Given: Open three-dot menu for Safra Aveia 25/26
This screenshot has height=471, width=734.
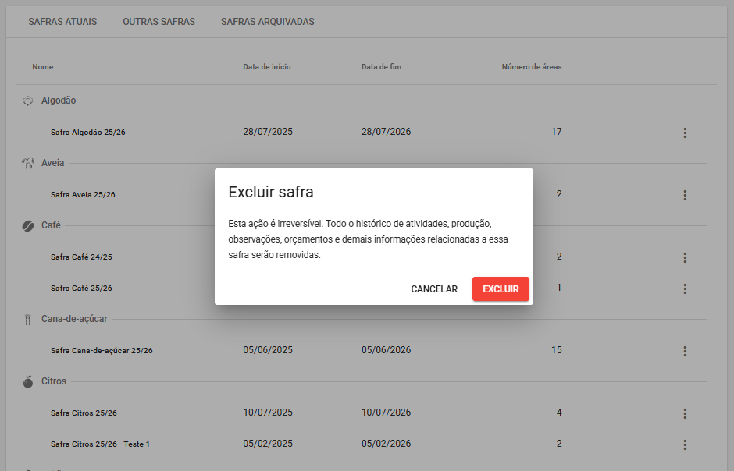Looking at the screenshot, I should 685,195.
